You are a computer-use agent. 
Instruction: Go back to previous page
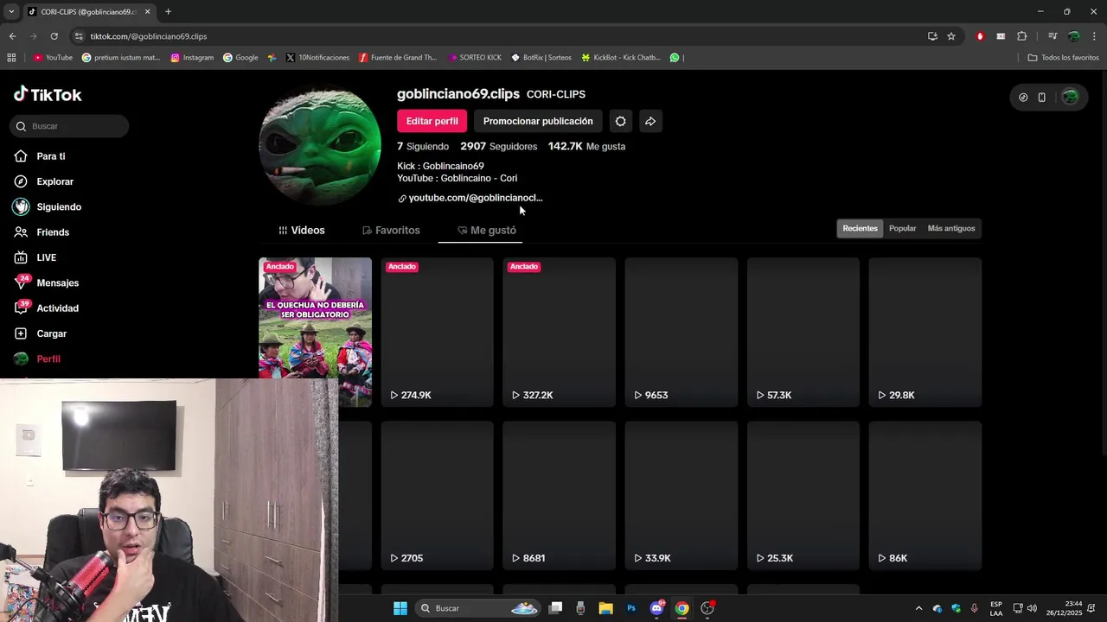pyautogui.click(x=12, y=36)
